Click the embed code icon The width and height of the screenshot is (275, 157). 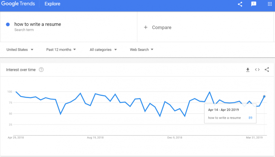[x=257, y=70]
